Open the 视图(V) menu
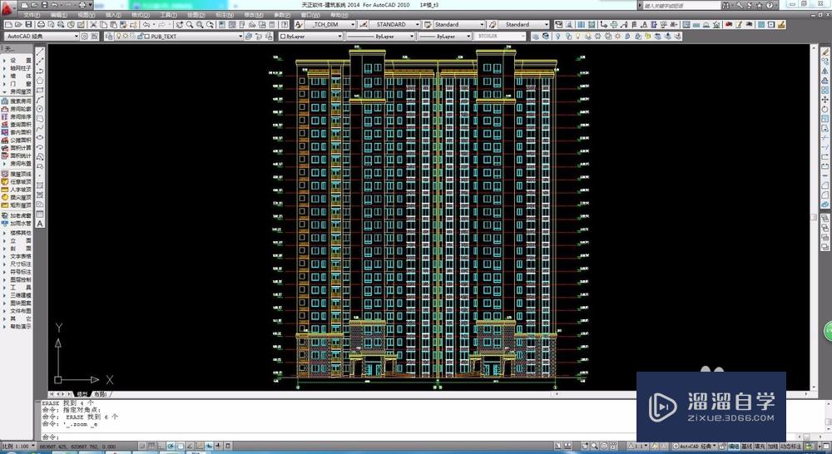 click(x=87, y=15)
